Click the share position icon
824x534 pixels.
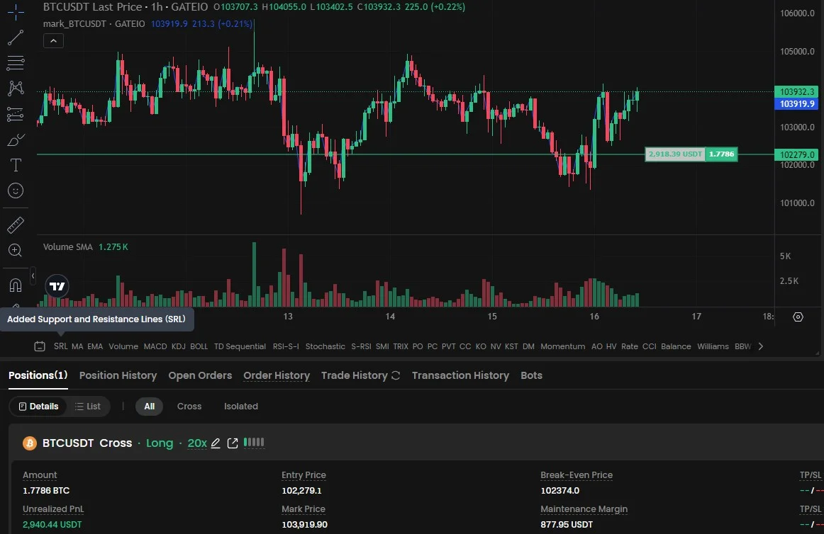[233, 443]
